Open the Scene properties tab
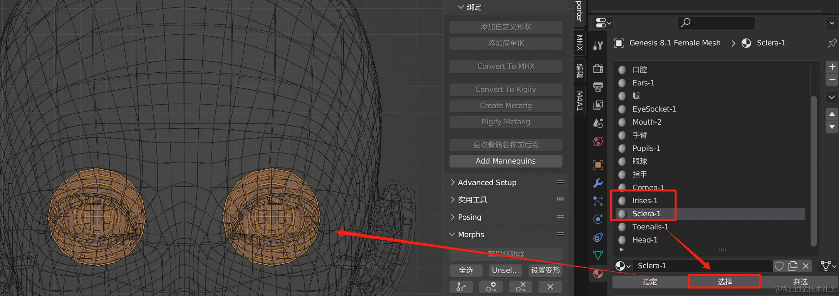 coord(598,123)
